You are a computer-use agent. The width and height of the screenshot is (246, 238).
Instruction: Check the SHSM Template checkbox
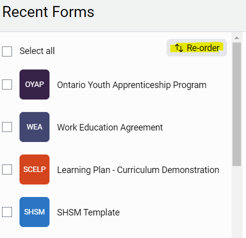7,212
